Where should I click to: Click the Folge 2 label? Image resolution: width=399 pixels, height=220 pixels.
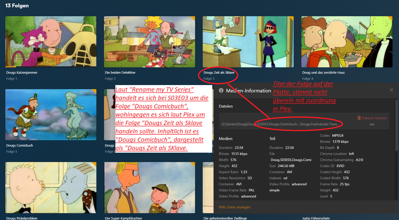(110, 78)
